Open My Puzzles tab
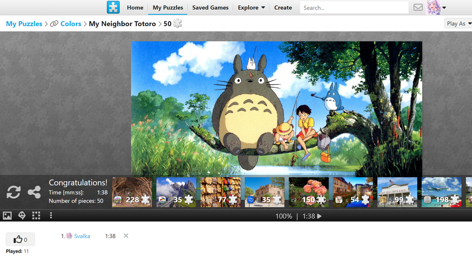Viewport: 472px width, 261px height. click(x=168, y=7)
